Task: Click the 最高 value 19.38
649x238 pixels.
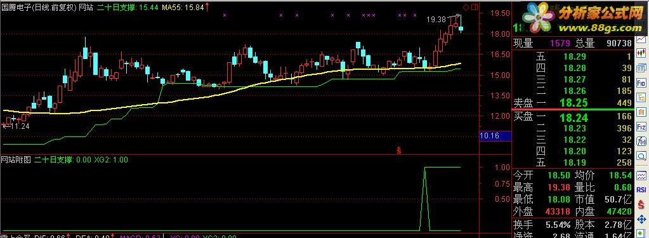Action: pos(558,187)
